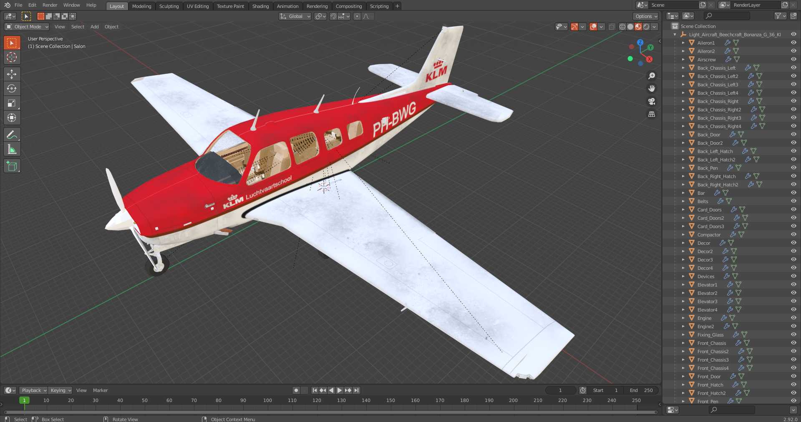The height and width of the screenshot is (422, 801).
Task: Open the timeline Marker menu
Action: coord(100,390)
